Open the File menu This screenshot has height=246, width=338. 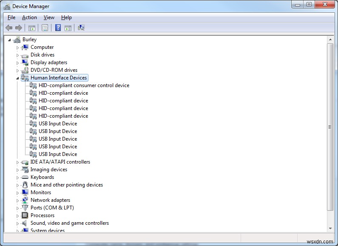click(11, 17)
